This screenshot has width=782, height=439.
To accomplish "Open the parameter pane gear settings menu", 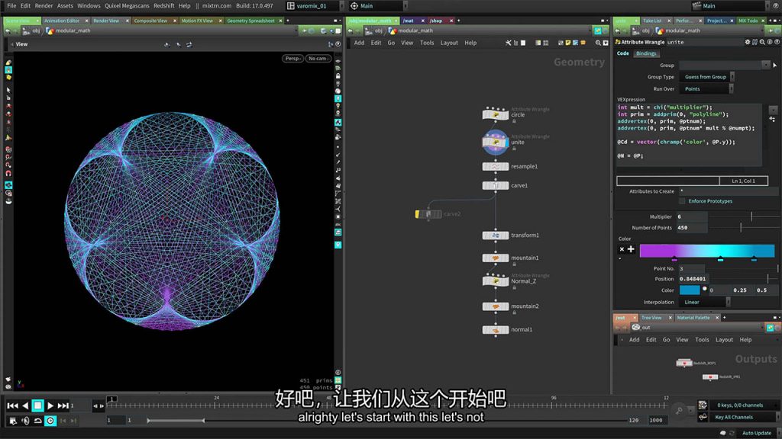I will click(748, 43).
